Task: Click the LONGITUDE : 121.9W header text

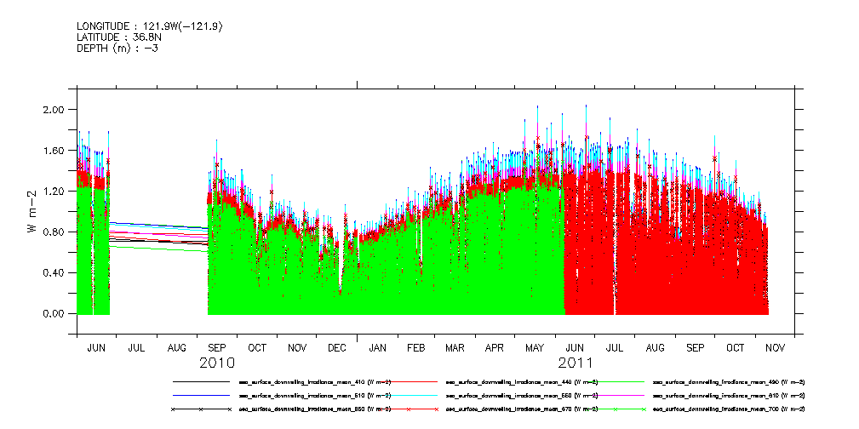Action: coord(150,26)
